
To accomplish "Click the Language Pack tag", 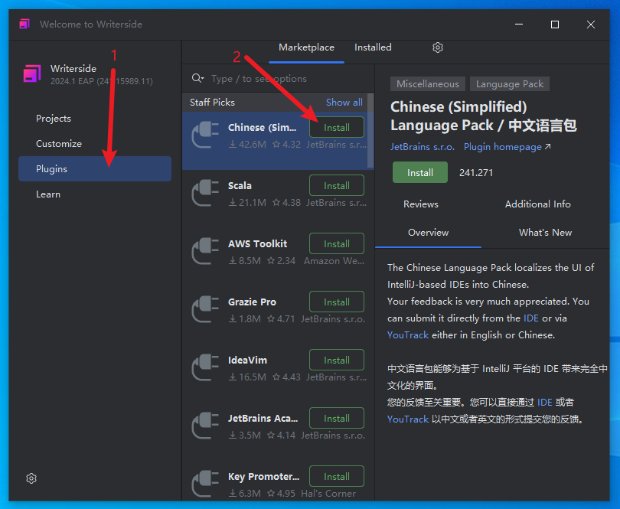I will [x=509, y=84].
